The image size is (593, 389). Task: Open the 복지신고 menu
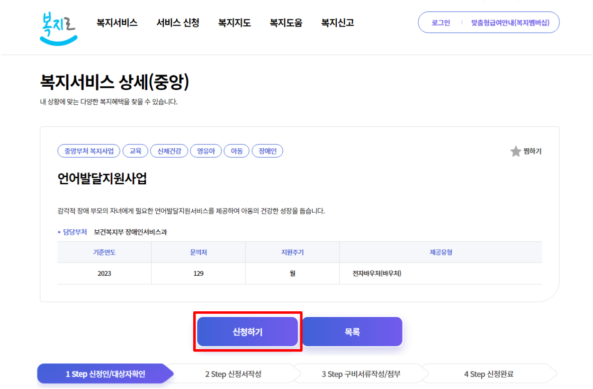click(x=337, y=22)
